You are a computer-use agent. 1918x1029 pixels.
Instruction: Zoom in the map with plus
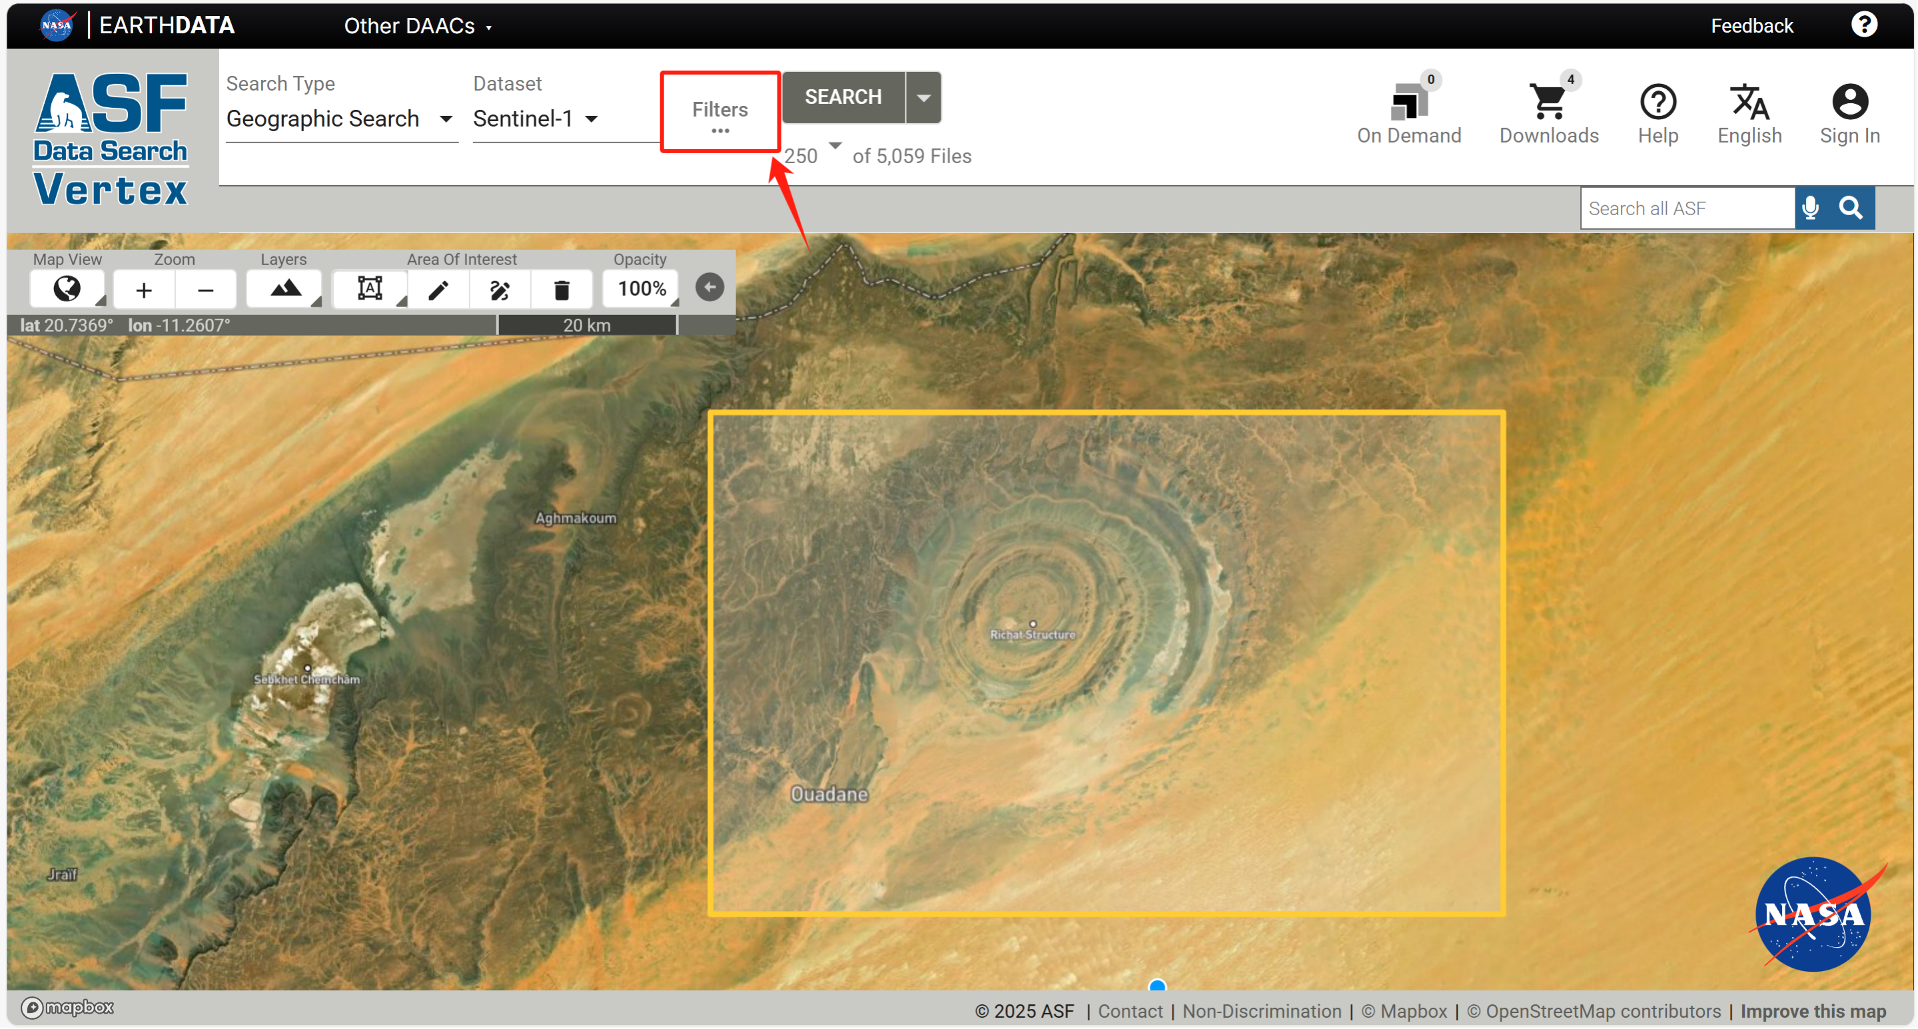coord(144,290)
